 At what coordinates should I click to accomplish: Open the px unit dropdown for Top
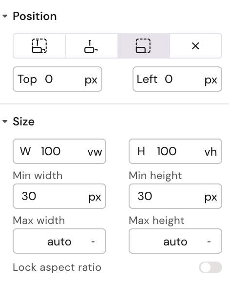(x=91, y=80)
